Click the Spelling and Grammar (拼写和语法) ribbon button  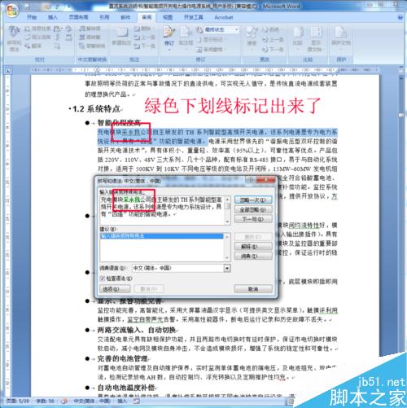(x=14, y=38)
